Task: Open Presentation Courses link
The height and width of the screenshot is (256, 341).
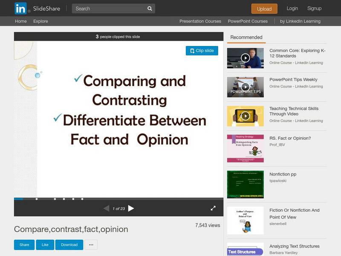Action: coord(200,21)
